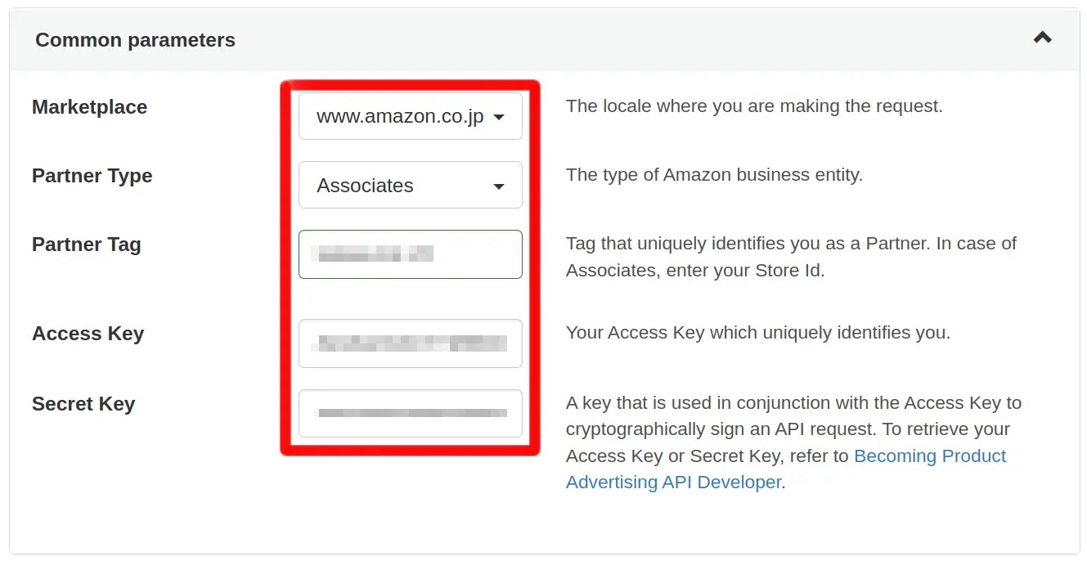
Task: Open the Marketplace dropdown
Action: point(410,116)
